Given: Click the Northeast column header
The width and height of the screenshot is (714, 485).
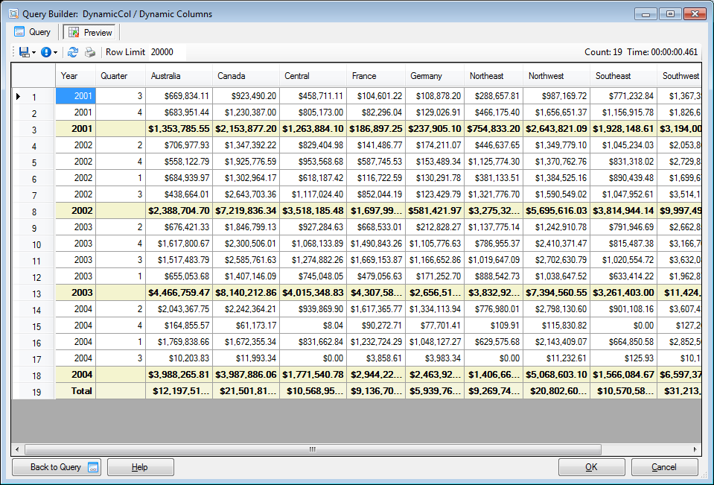Looking at the screenshot, I should (x=494, y=76).
